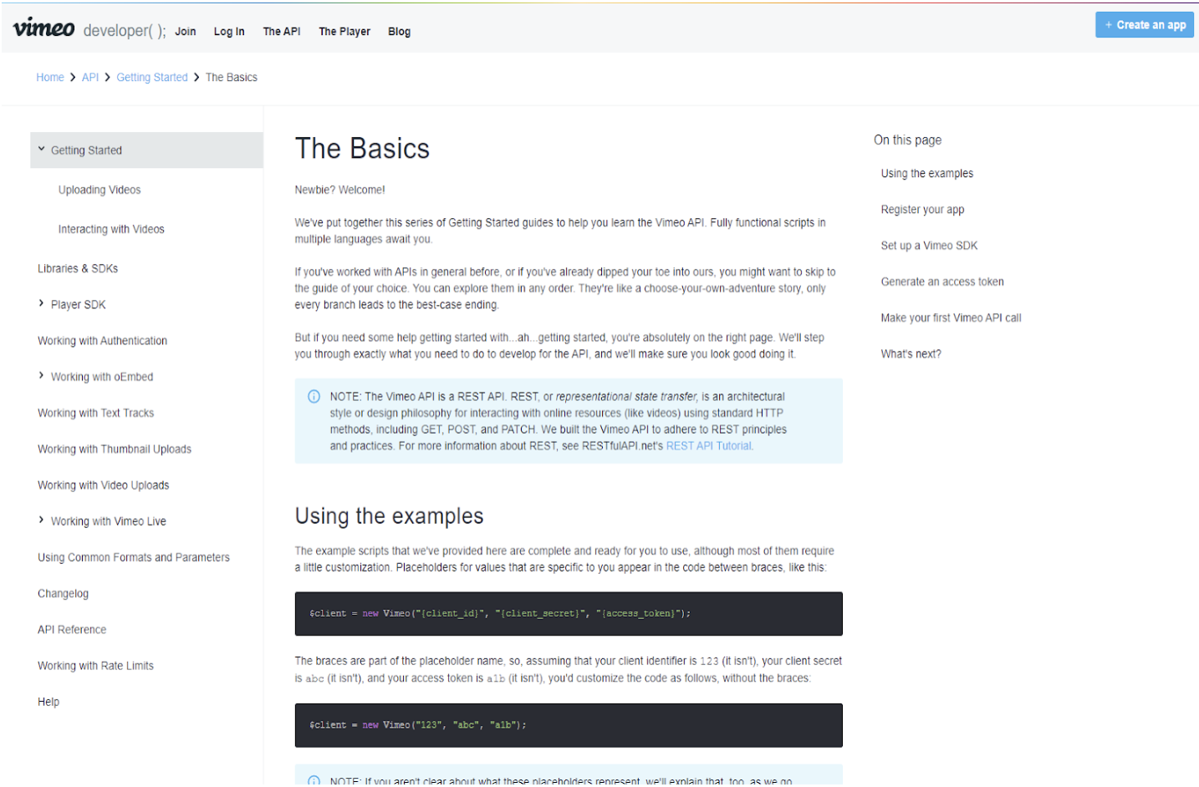Open the API Reference sidebar item
1199x787 pixels.
click(72, 630)
